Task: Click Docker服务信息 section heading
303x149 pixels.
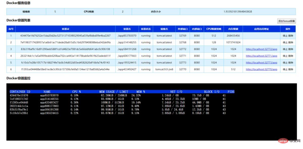Action: point(18,3)
